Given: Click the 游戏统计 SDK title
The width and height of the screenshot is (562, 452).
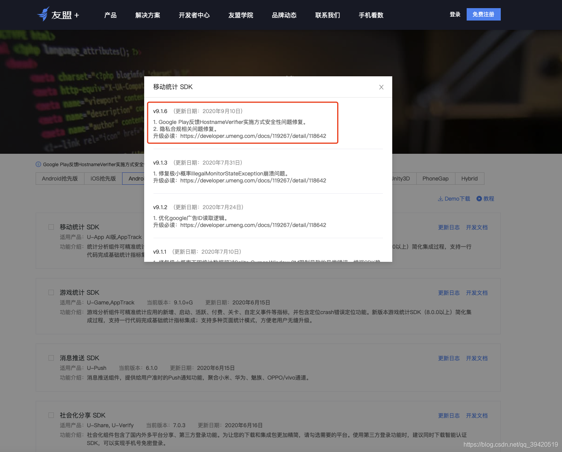Looking at the screenshot, I should point(79,292).
